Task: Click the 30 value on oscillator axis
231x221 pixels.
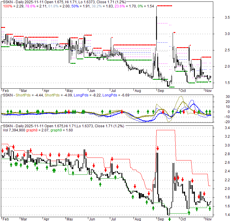Action: click(228, 97)
